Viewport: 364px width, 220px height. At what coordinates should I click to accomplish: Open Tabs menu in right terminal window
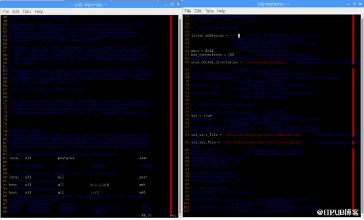coord(209,11)
